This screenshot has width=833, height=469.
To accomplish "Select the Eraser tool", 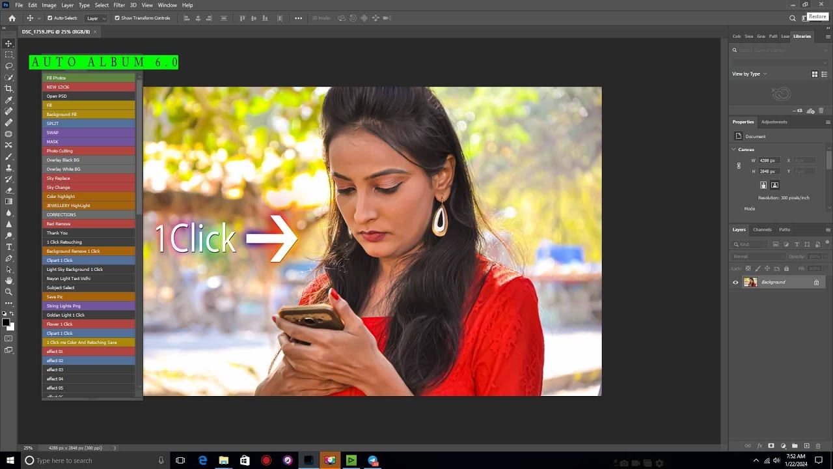I will tap(8, 190).
